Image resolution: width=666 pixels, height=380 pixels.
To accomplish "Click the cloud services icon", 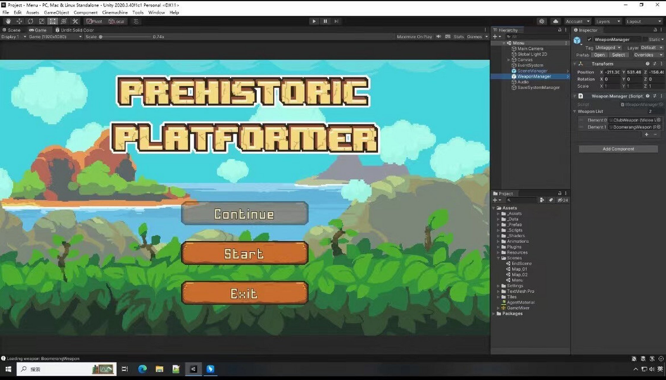I will [x=555, y=21].
